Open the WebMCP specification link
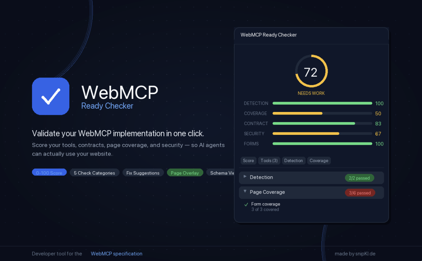 click(x=117, y=254)
